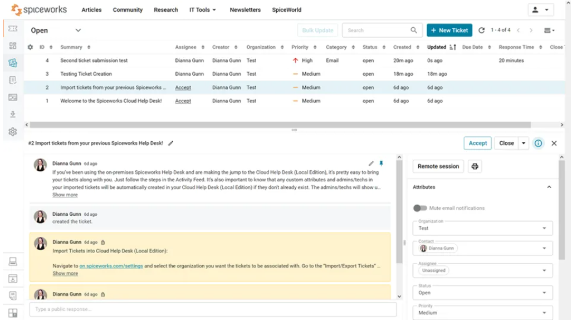Open the note page icon in lower sidebar
Viewport: 572px width, 322px height.
[x=13, y=296]
